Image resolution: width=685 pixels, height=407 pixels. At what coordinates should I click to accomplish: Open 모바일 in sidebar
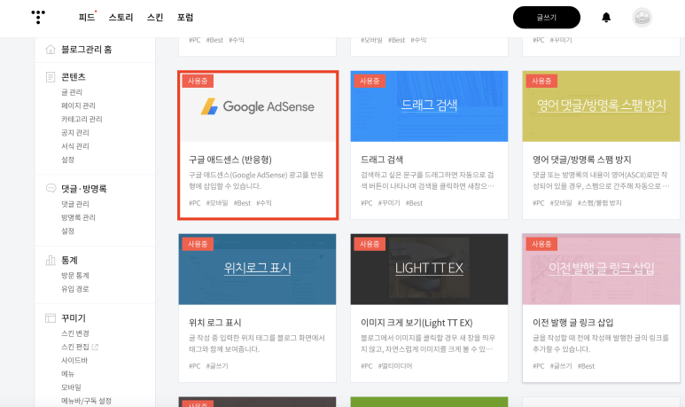click(x=71, y=387)
